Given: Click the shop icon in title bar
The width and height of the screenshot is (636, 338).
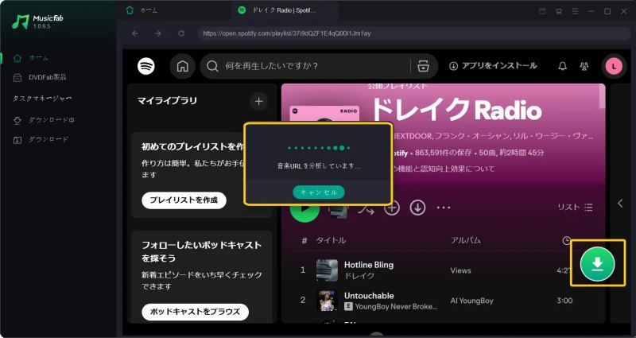Looking at the screenshot, I should point(559,11).
